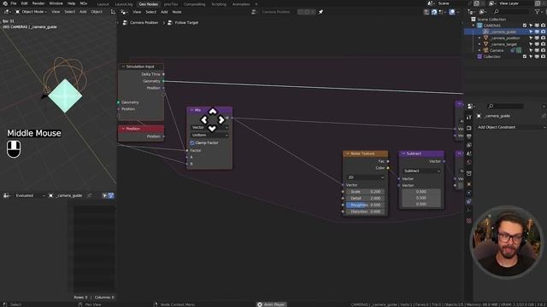
Task: Open the Vector data type dropdown in Mix node
Action: point(209,127)
